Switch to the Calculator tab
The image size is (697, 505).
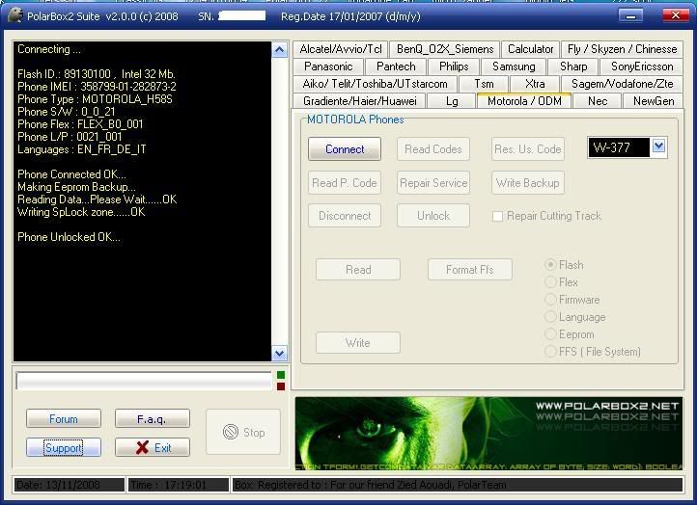coord(531,49)
